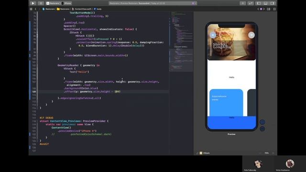Image resolution: width=306 pixels, height=172 pixels.
Task: Click the struct ContentView_Previews line
Action: (x=74, y=121)
